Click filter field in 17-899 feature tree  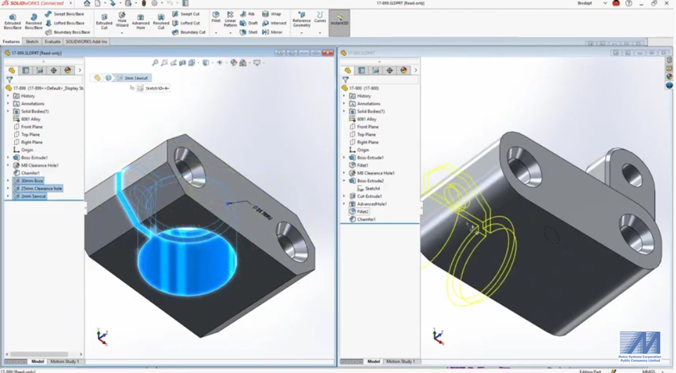coord(43,80)
